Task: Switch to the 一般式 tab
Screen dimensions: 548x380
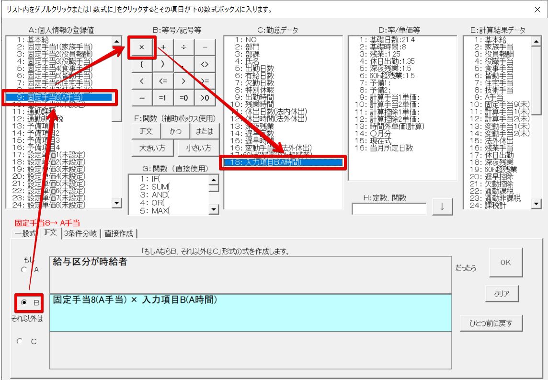Action: [x=25, y=233]
